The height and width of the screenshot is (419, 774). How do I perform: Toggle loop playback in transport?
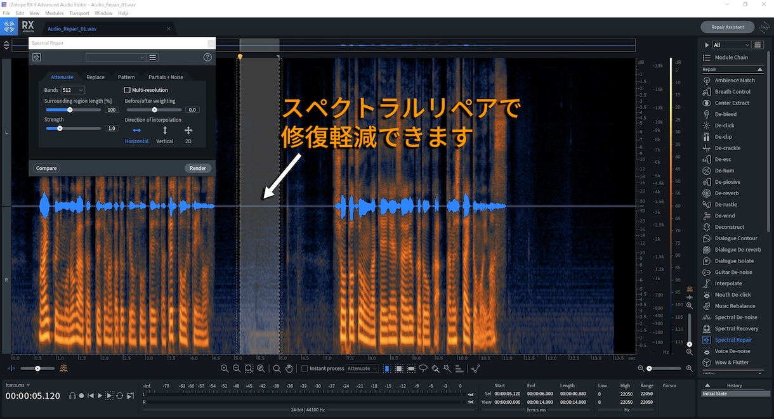coord(119,396)
